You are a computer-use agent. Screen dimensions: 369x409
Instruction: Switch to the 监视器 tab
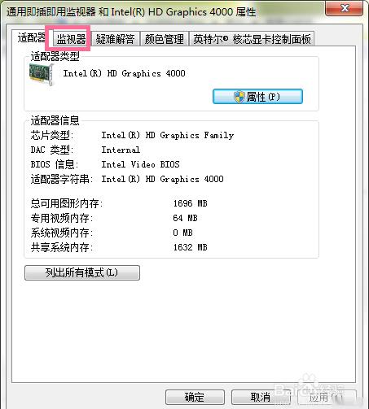tap(71, 39)
